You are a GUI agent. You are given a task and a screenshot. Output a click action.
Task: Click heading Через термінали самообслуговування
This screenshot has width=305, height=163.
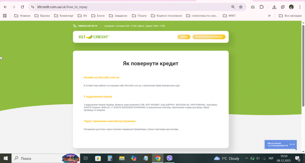click(110, 121)
